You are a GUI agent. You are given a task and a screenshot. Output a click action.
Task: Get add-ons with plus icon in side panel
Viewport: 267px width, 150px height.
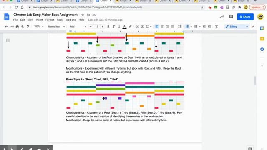pos(262,66)
